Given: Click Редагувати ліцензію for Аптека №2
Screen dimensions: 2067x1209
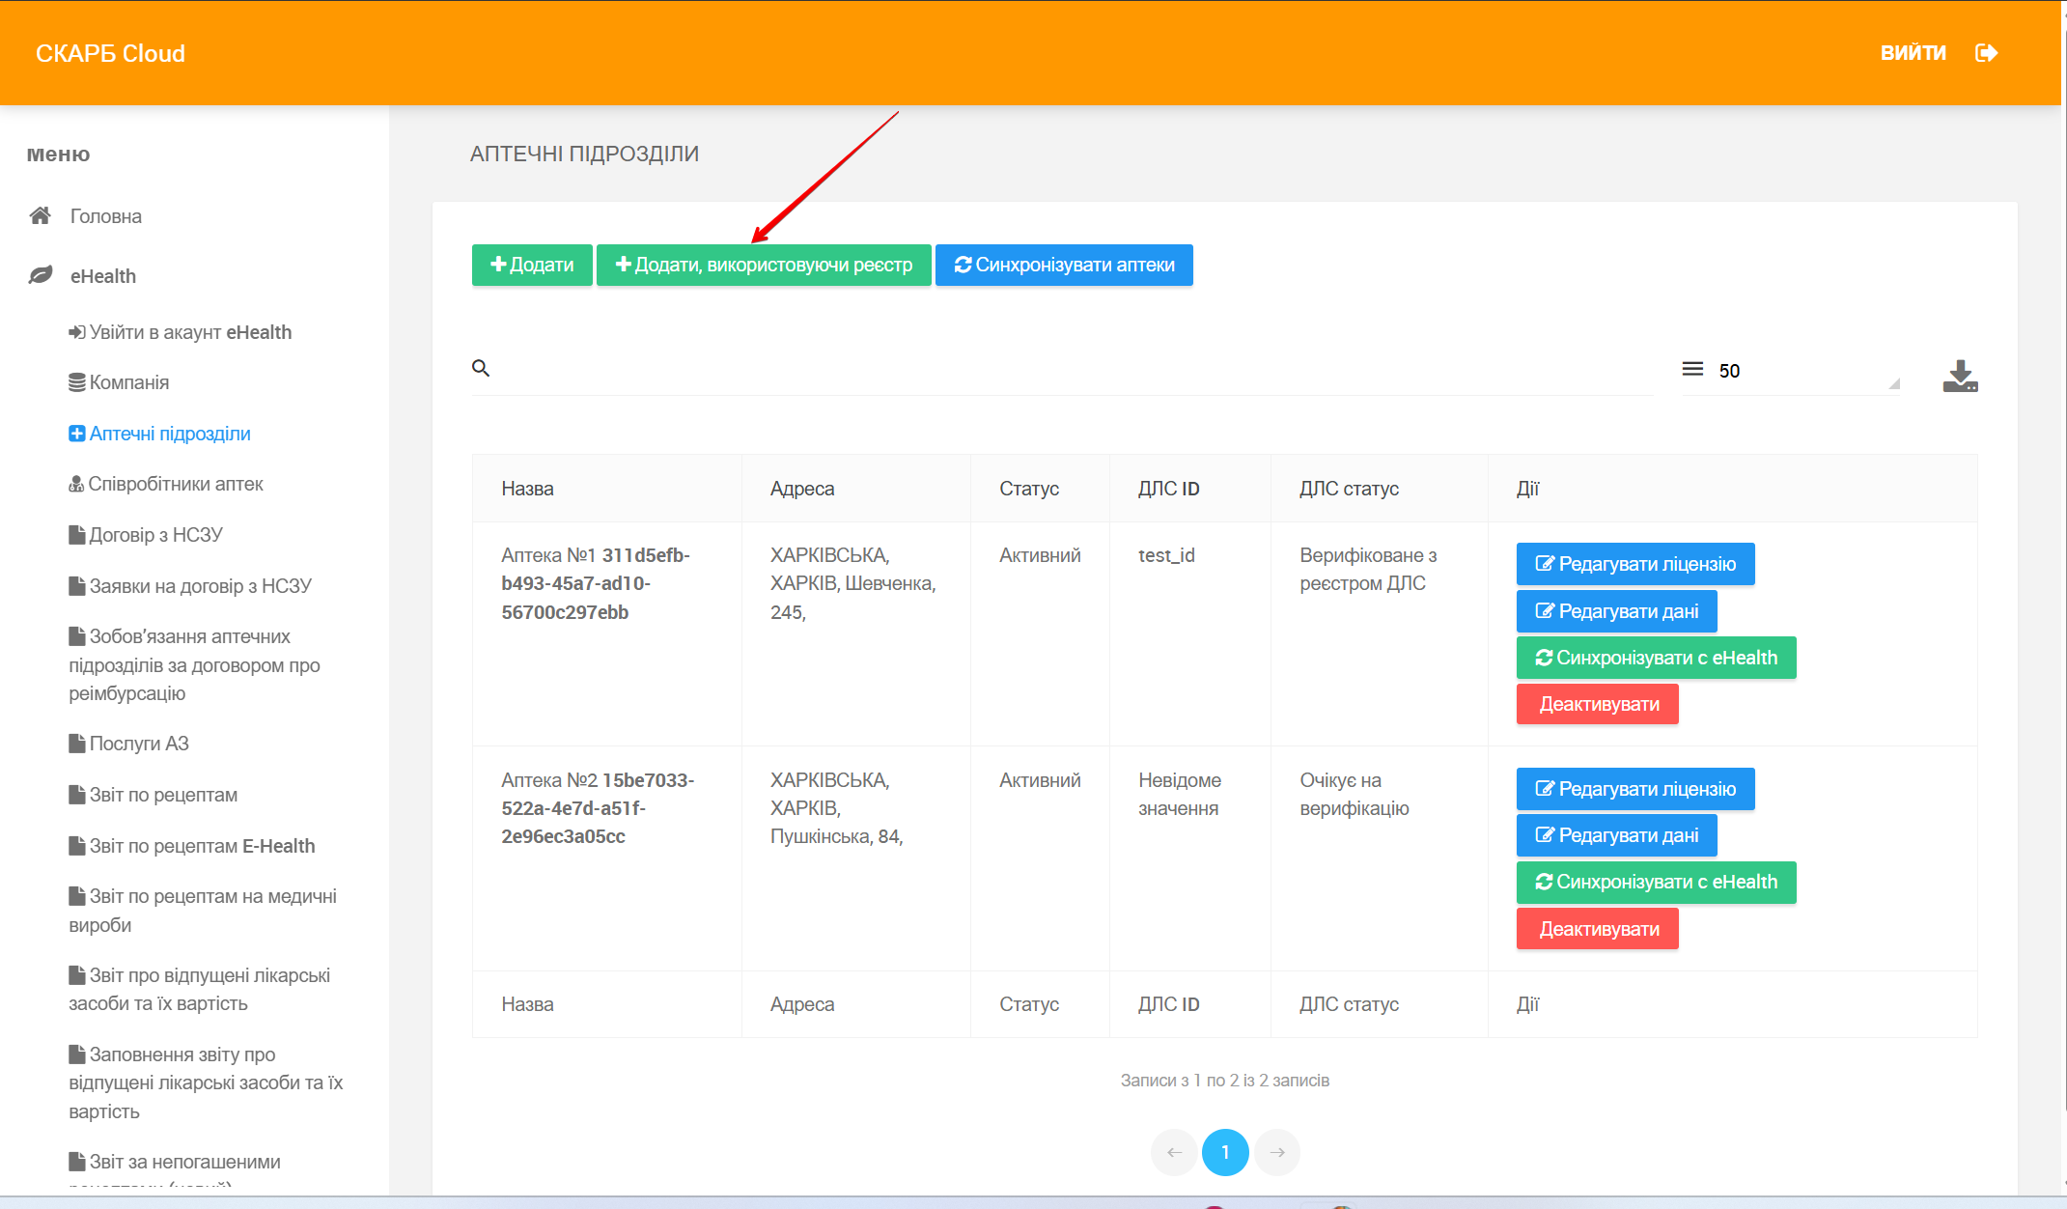Looking at the screenshot, I should (x=1635, y=789).
